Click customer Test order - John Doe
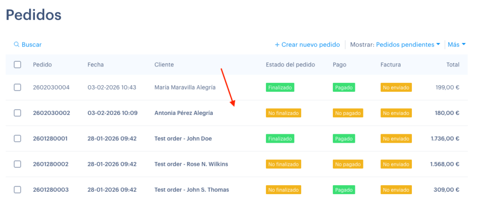Screen dimensions: 482x212 coord(183,139)
